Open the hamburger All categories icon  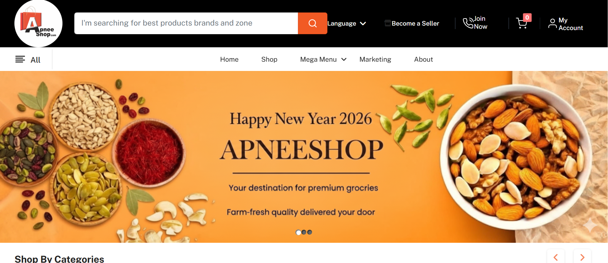click(20, 59)
